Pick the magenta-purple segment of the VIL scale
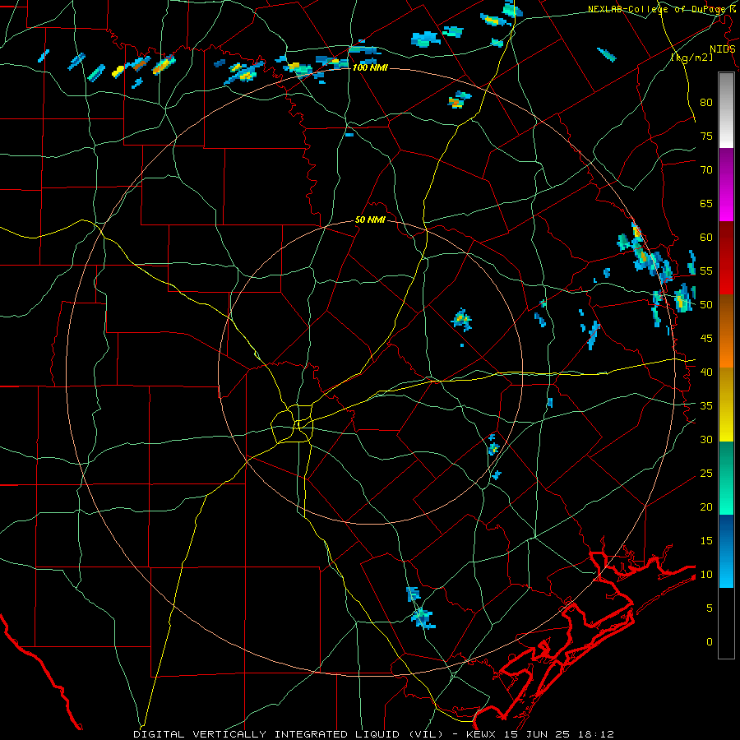 coord(726,184)
